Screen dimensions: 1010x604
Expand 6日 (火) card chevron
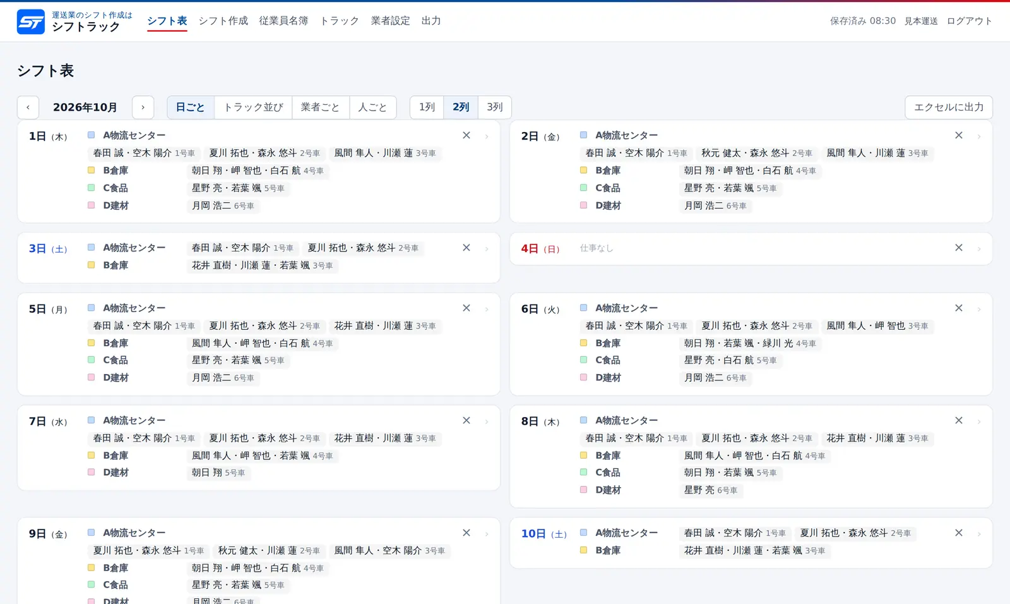979,309
